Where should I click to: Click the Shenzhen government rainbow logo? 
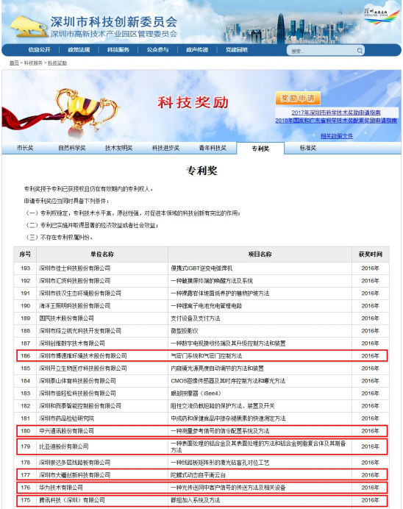point(381,16)
